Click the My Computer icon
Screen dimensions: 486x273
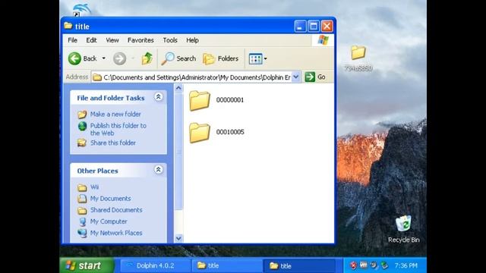pos(83,221)
